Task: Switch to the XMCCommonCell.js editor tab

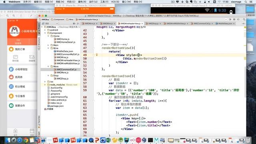Action: (202, 24)
